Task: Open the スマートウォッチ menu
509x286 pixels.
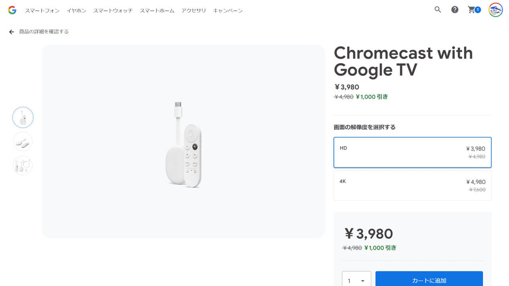Action: (113, 11)
